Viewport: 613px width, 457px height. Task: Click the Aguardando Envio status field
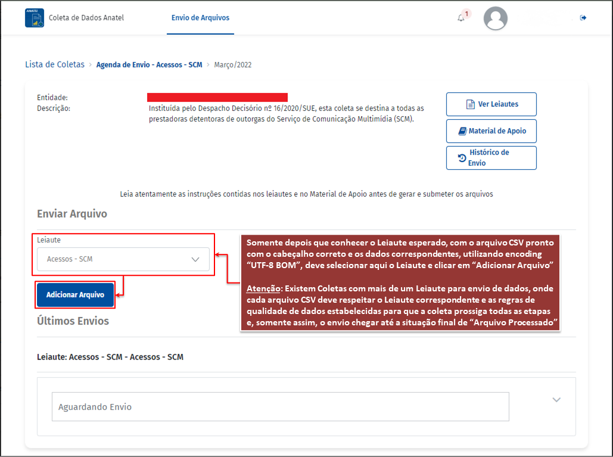(x=280, y=407)
